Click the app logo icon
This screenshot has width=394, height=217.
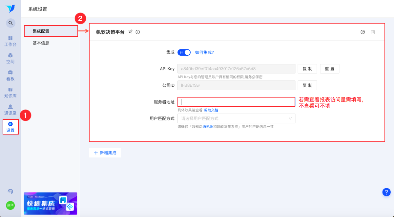pyautogui.click(x=10, y=9)
